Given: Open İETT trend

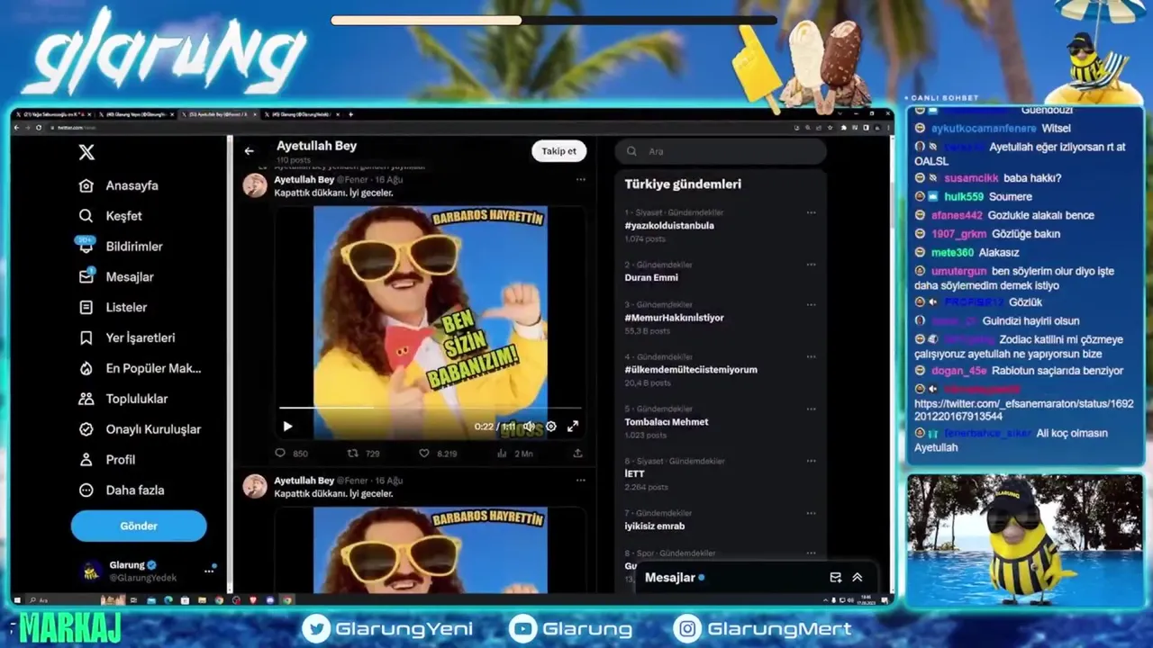Looking at the screenshot, I should [x=635, y=474].
